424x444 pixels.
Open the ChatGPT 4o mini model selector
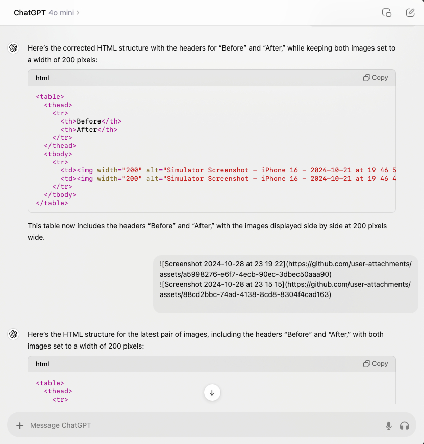(x=46, y=13)
